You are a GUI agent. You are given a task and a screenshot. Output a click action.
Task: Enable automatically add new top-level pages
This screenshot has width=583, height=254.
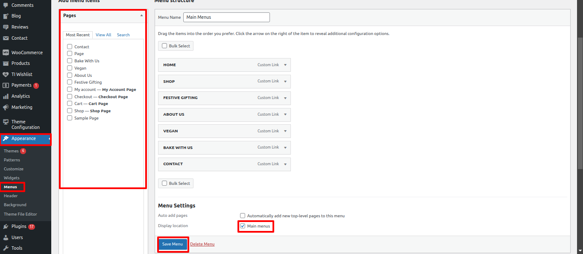pos(243,216)
